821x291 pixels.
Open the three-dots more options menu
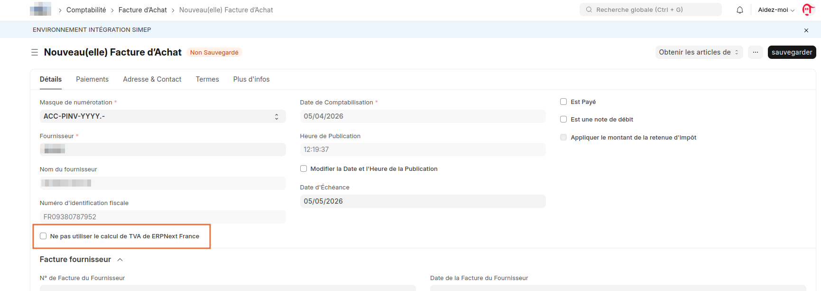[x=755, y=52]
